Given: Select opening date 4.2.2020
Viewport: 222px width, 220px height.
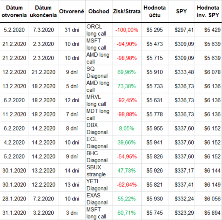Looking at the screenshot, I should click(14, 143).
